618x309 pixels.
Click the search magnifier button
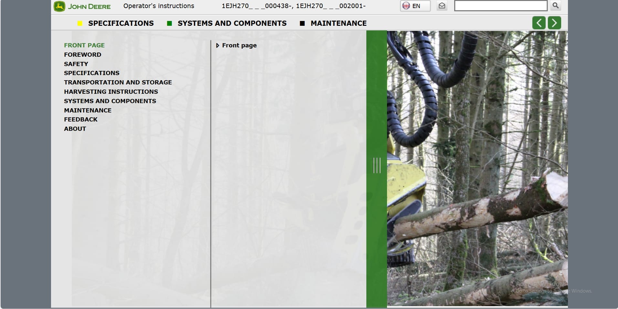(x=555, y=5)
